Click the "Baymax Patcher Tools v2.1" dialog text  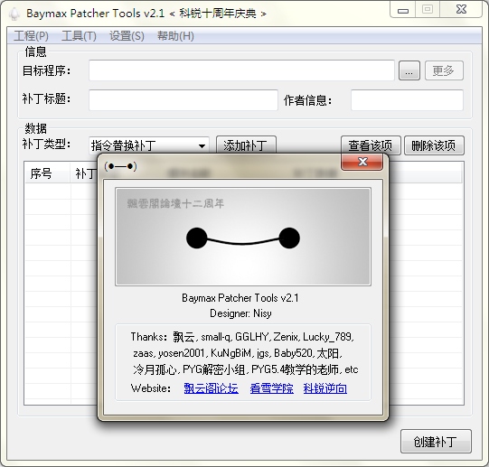(240, 298)
